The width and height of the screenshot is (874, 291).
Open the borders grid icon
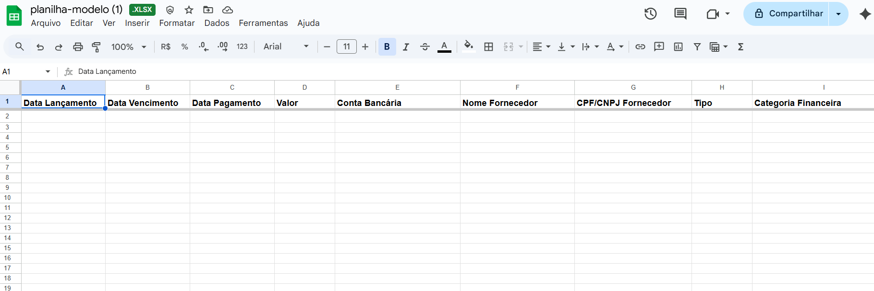coord(488,47)
